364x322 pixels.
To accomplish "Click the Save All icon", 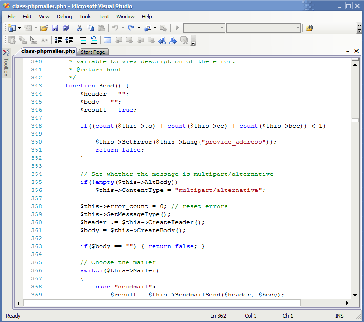I will 66,28.
